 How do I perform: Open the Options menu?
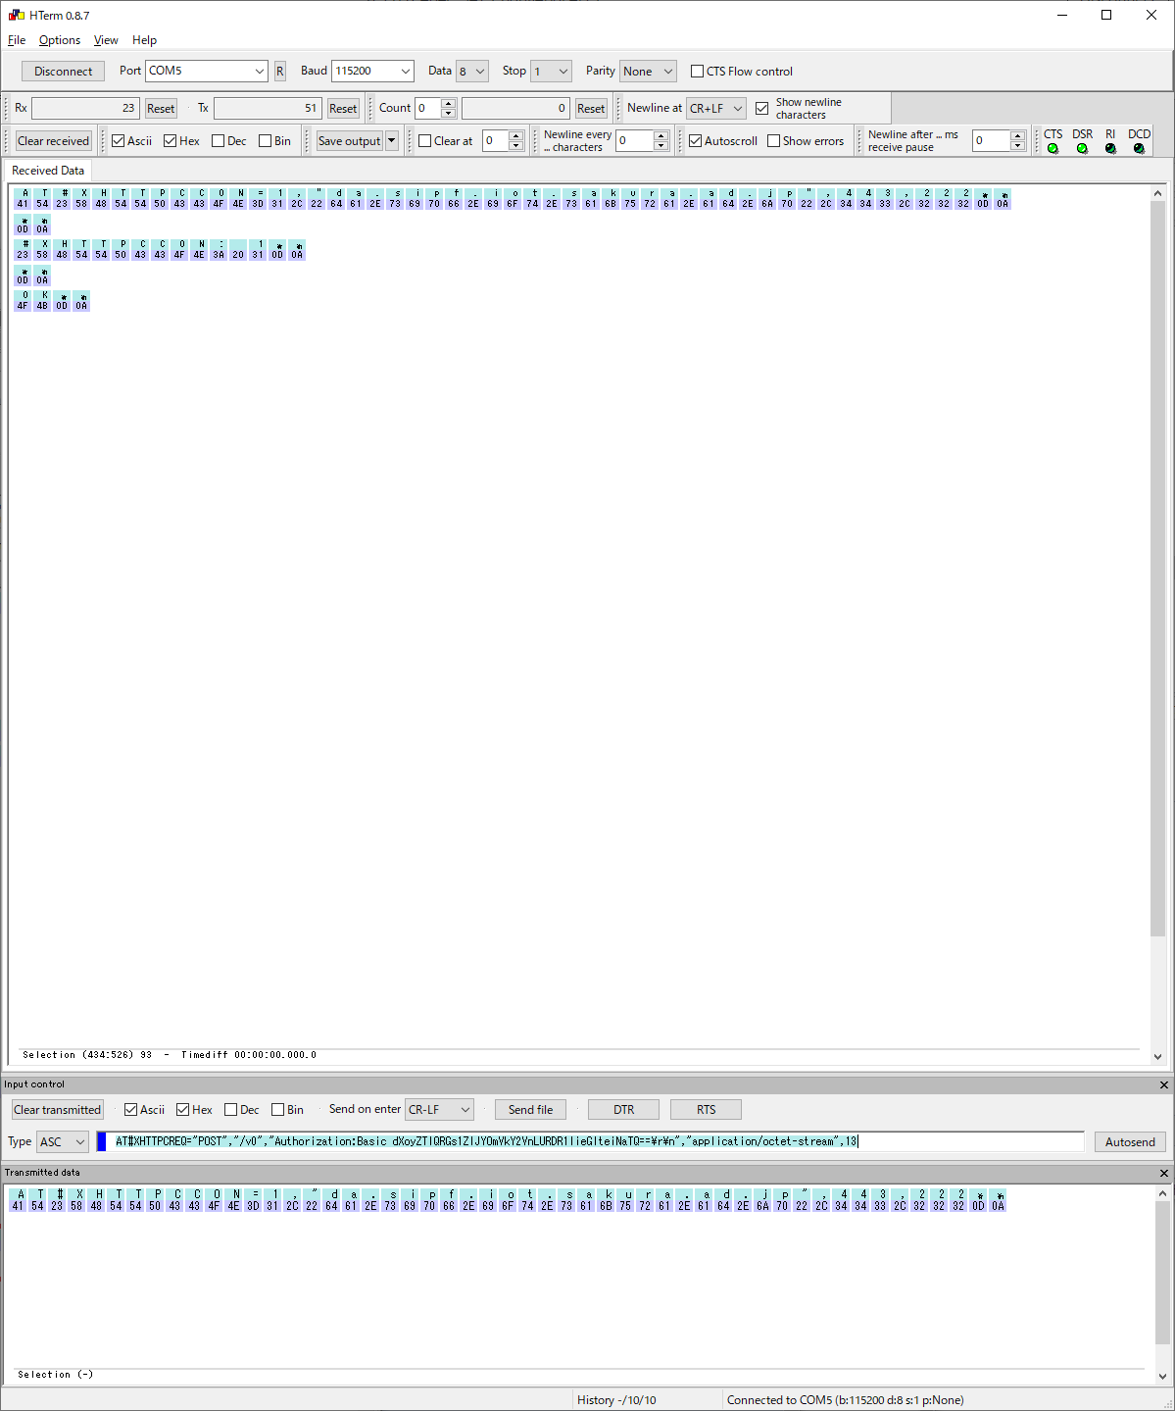(60, 40)
